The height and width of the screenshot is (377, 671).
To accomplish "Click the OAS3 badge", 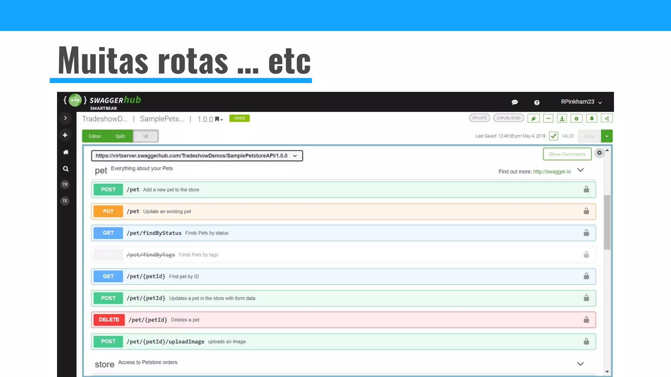I will coord(240,118).
